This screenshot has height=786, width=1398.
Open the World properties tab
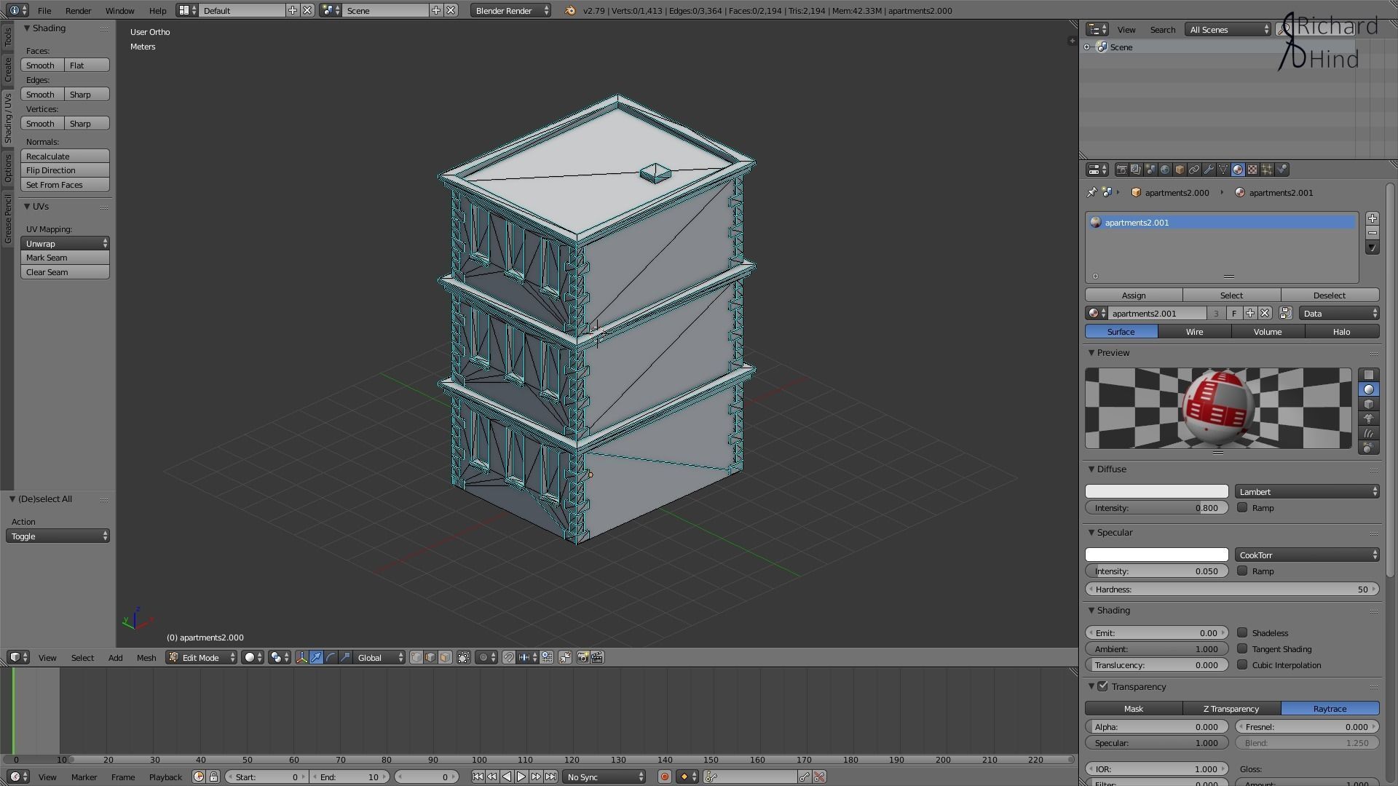point(1165,170)
